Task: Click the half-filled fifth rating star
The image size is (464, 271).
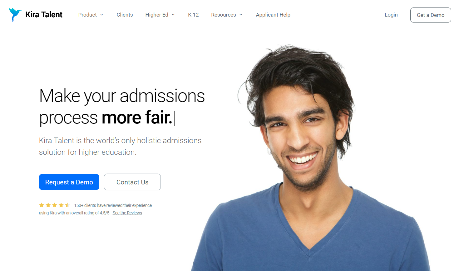Action: pos(67,205)
